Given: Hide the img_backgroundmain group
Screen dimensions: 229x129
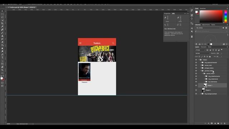Looking at the screenshot, I should [196, 94].
